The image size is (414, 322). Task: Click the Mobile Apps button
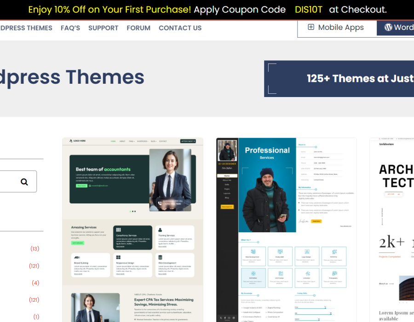pos(337,28)
